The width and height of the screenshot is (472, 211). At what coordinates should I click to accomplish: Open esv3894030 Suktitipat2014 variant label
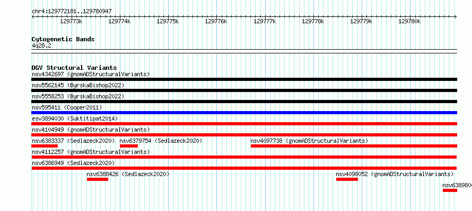pos(75,118)
